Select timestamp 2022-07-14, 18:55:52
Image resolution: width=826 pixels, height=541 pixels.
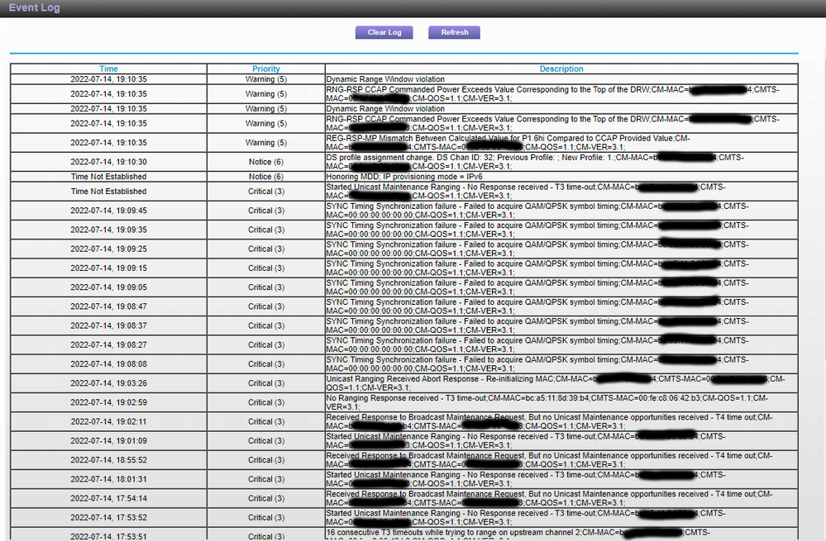(108, 461)
